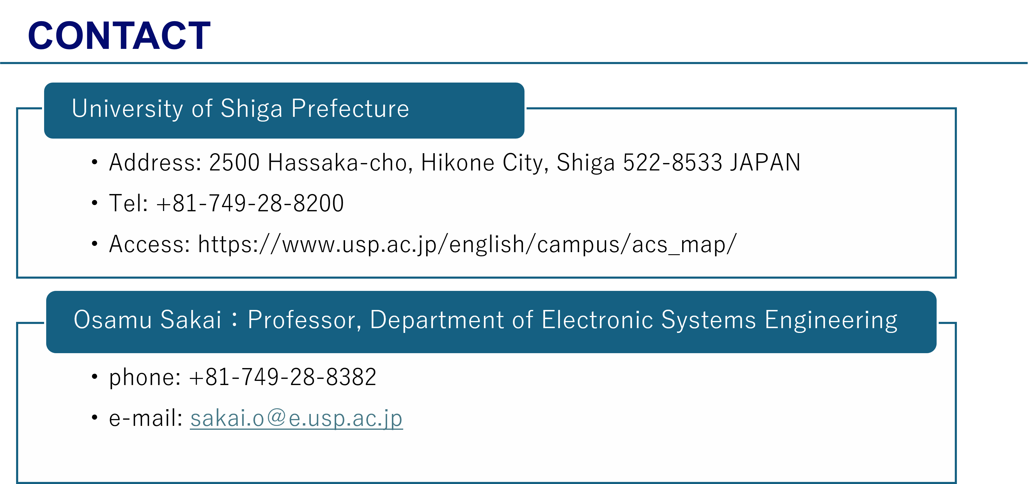The width and height of the screenshot is (1029, 484).
Task: Click the university telephone number +81-749-28-8200
Action: tap(250, 203)
